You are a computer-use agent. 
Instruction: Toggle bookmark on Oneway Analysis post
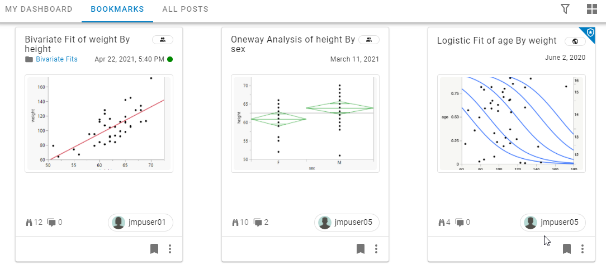click(x=361, y=249)
